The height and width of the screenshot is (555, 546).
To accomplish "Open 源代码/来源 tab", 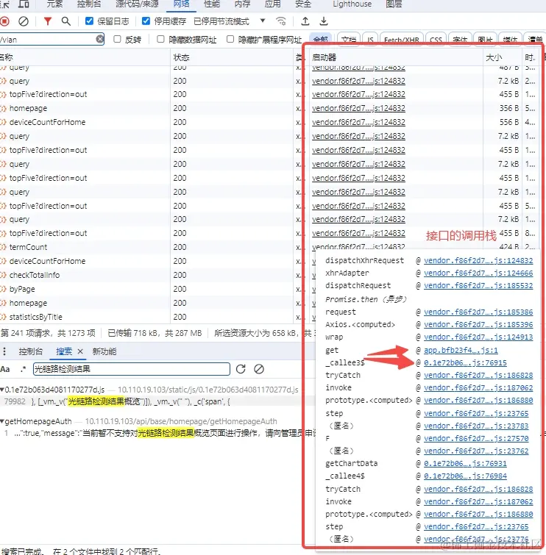I will 137,4.
